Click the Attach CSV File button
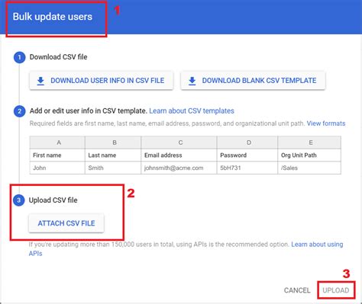 pos(66,223)
